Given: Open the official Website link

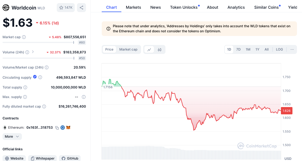Looking at the screenshot, I should tap(14, 158).
